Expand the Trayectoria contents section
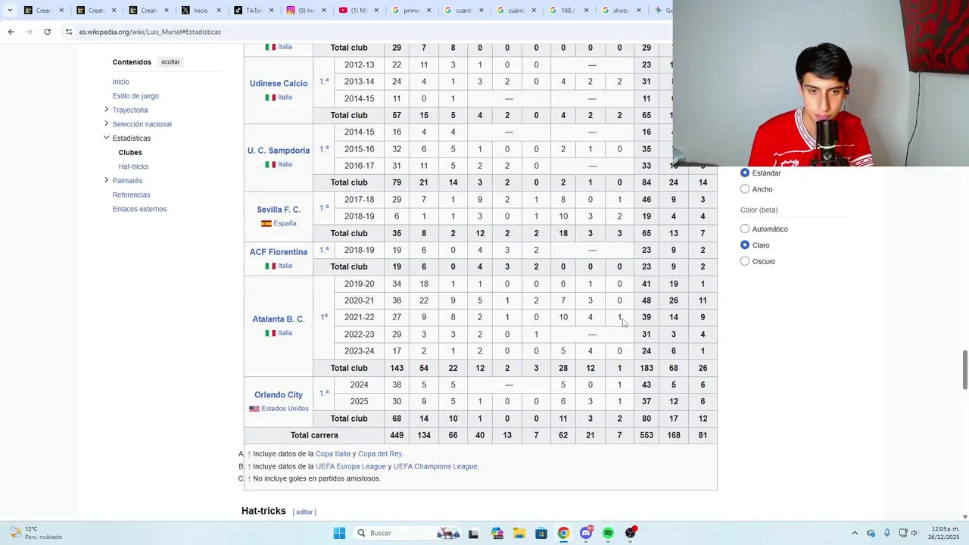 click(x=106, y=110)
